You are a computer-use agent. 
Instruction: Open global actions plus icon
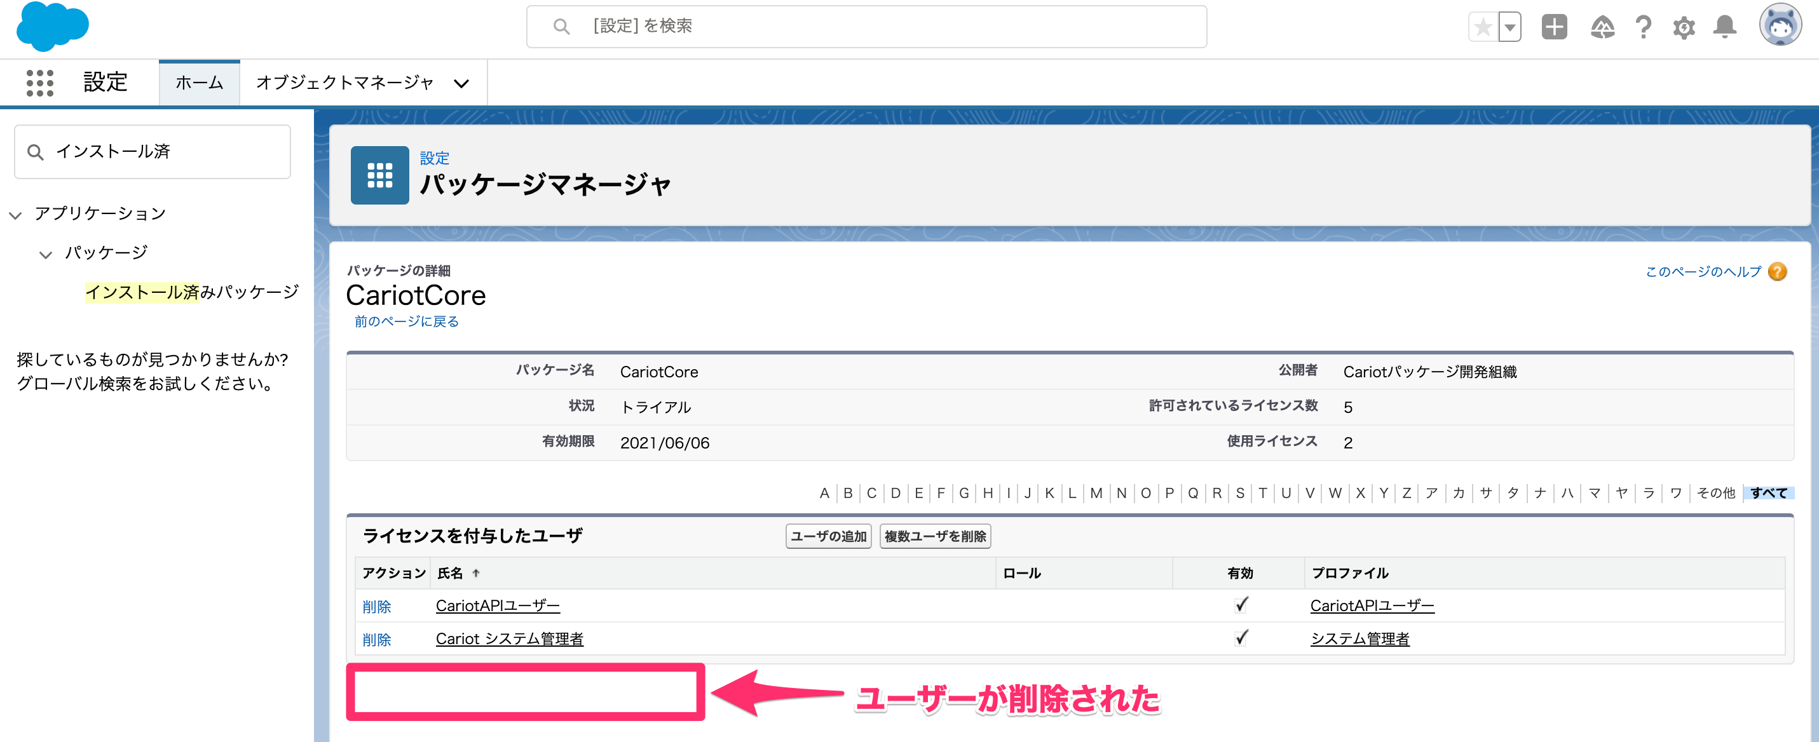[x=1554, y=27]
